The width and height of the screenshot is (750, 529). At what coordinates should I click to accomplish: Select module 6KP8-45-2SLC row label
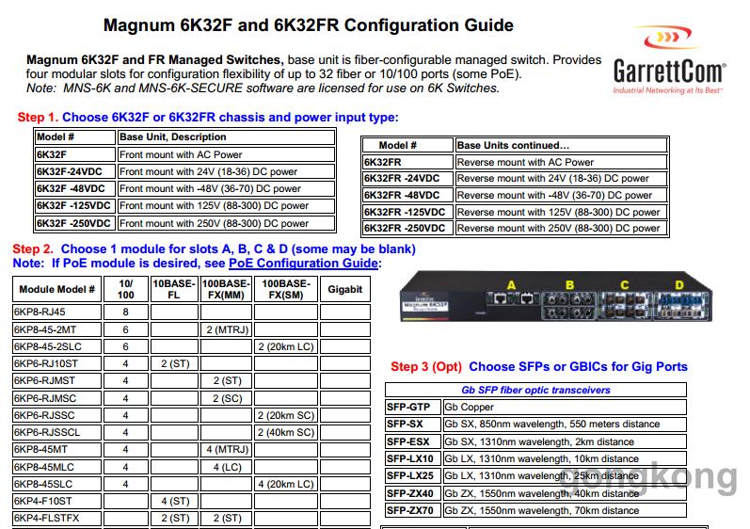click(56, 346)
